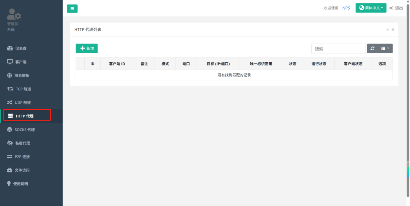Click the 唯一标识密钥 column header
The height and width of the screenshot is (206, 410).
point(261,64)
